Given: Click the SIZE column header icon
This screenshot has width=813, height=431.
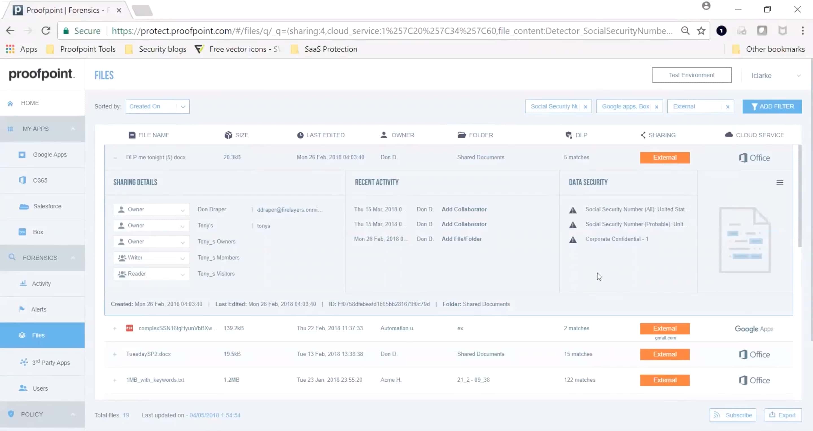Looking at the screenshot, I should 228,135.
